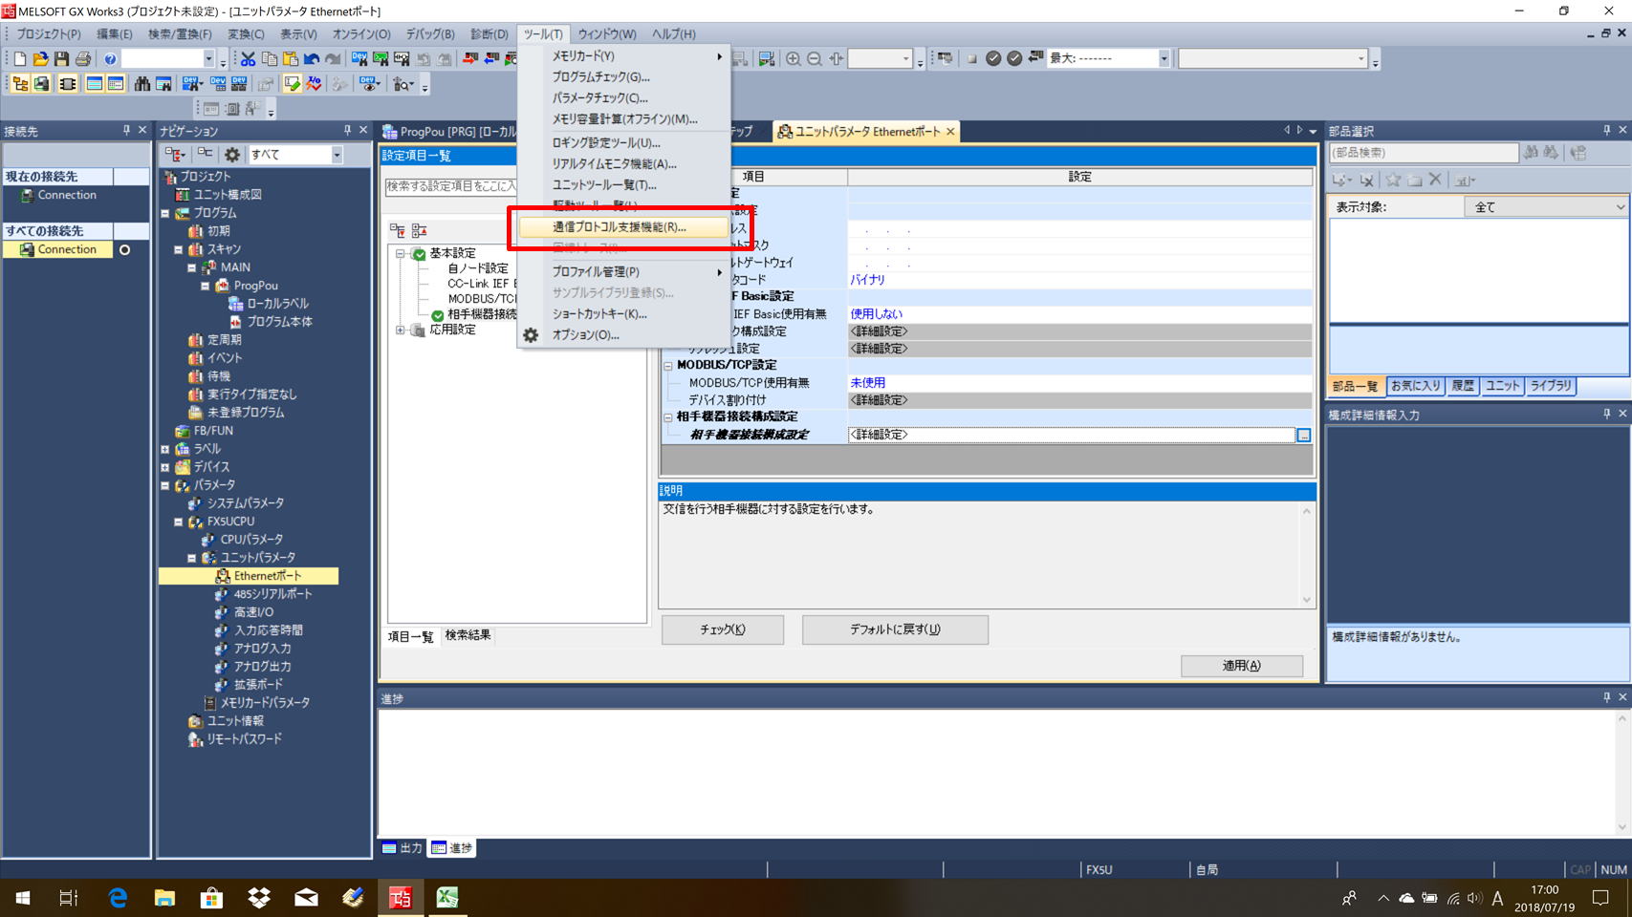Collapse the MODBUS/TCP設定 section
Viewport: 1632px width, 917px height.
click(x=668, y=366)
